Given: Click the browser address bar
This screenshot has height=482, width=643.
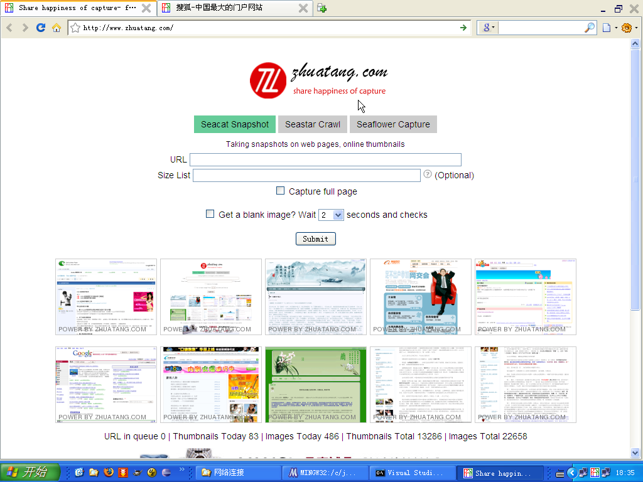Looking at the screenshot, I should (269, 28).
